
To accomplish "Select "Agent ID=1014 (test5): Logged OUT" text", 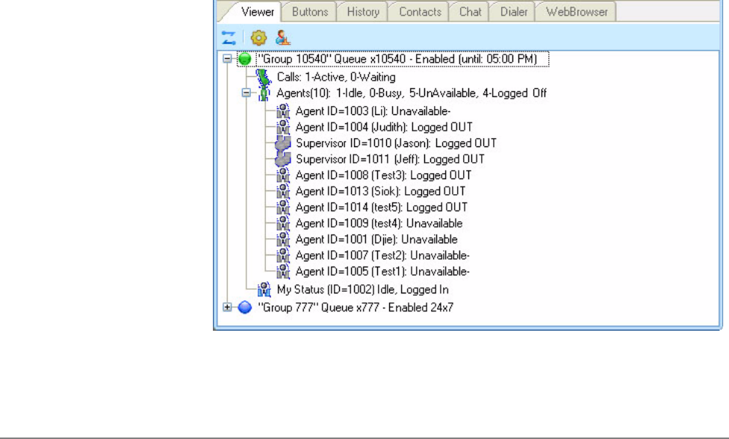I will [x=382, y=208].
